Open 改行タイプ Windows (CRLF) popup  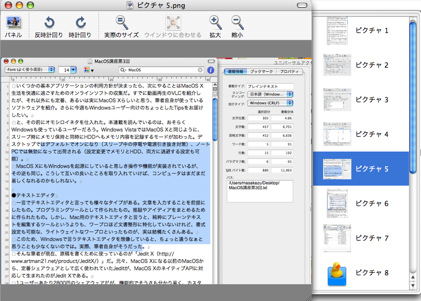[x=270, y=103]
